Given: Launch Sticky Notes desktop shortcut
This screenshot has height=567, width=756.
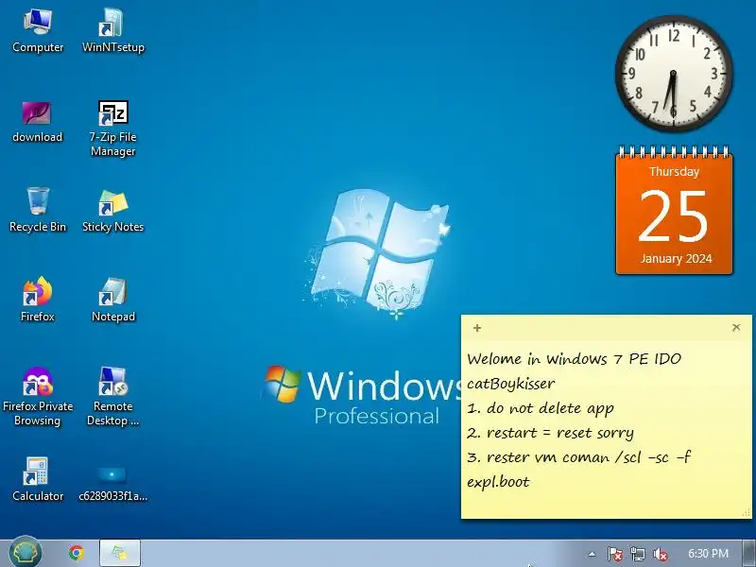Looking at the screenshot, I should coord(112,211).
